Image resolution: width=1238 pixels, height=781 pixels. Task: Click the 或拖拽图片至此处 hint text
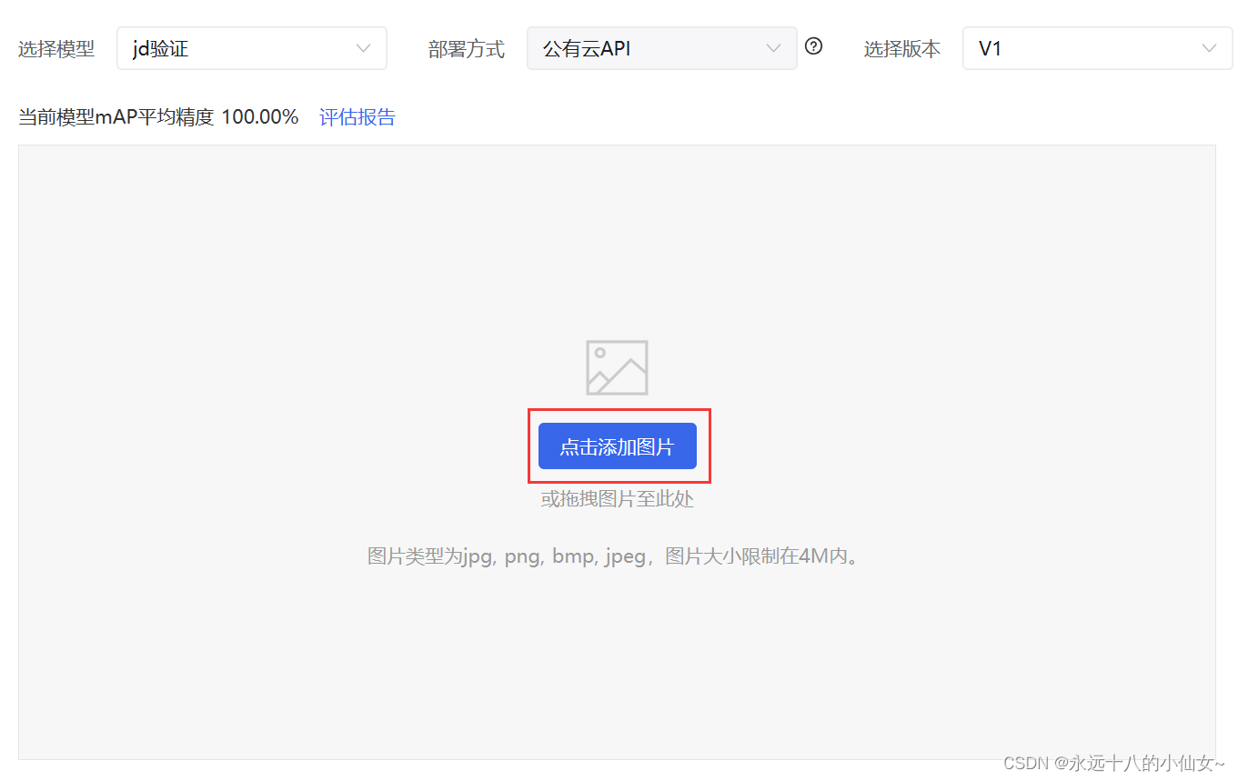[618, 499]
